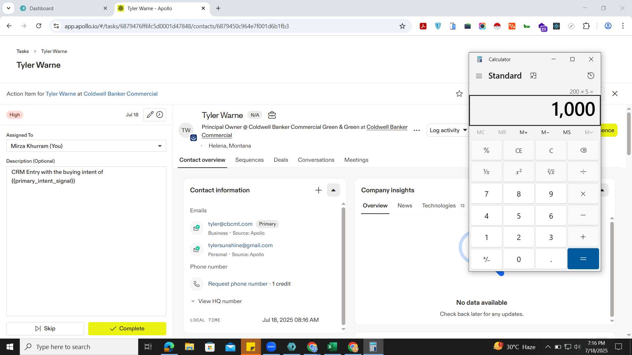Click the browser address bar URL
This screenshot has width=632, height=355.
176,26
